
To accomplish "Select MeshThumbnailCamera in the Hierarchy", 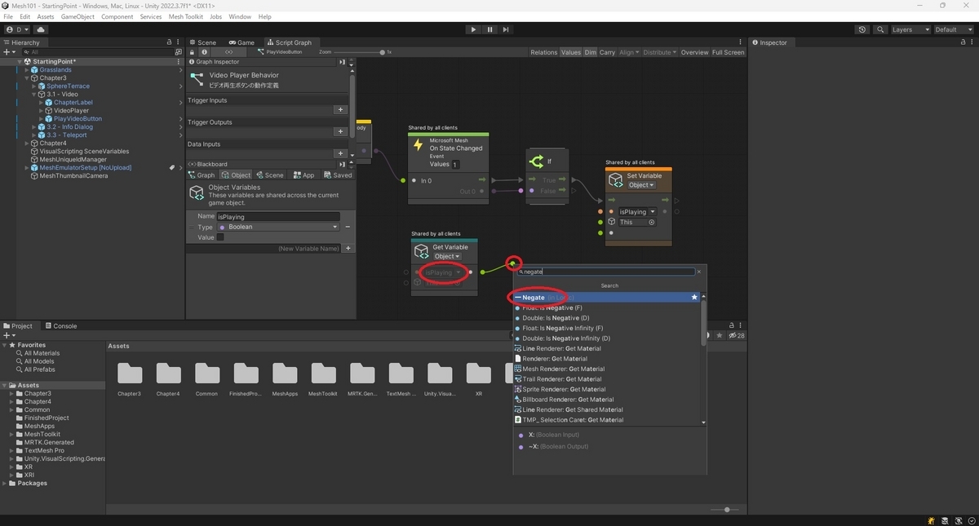I will coord(73,176).
